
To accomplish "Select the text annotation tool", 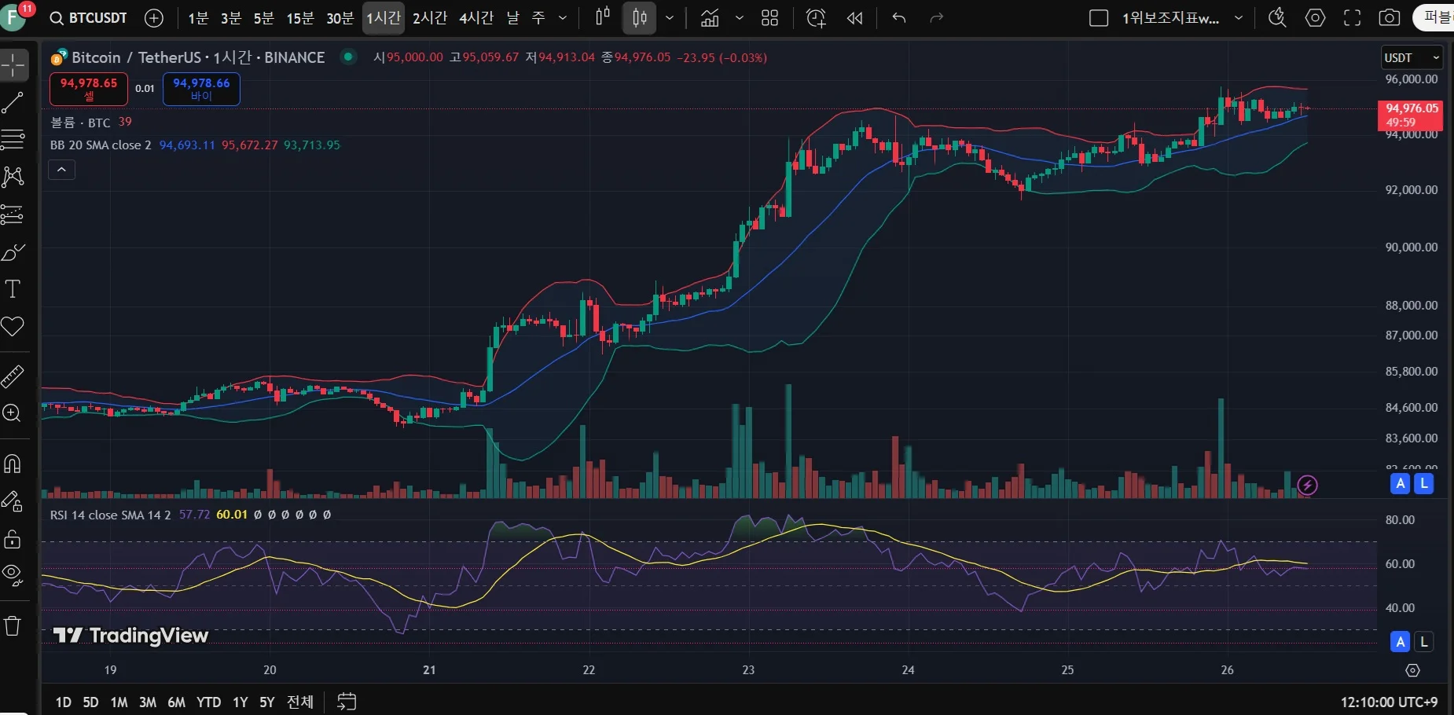I will coord(13,289).
